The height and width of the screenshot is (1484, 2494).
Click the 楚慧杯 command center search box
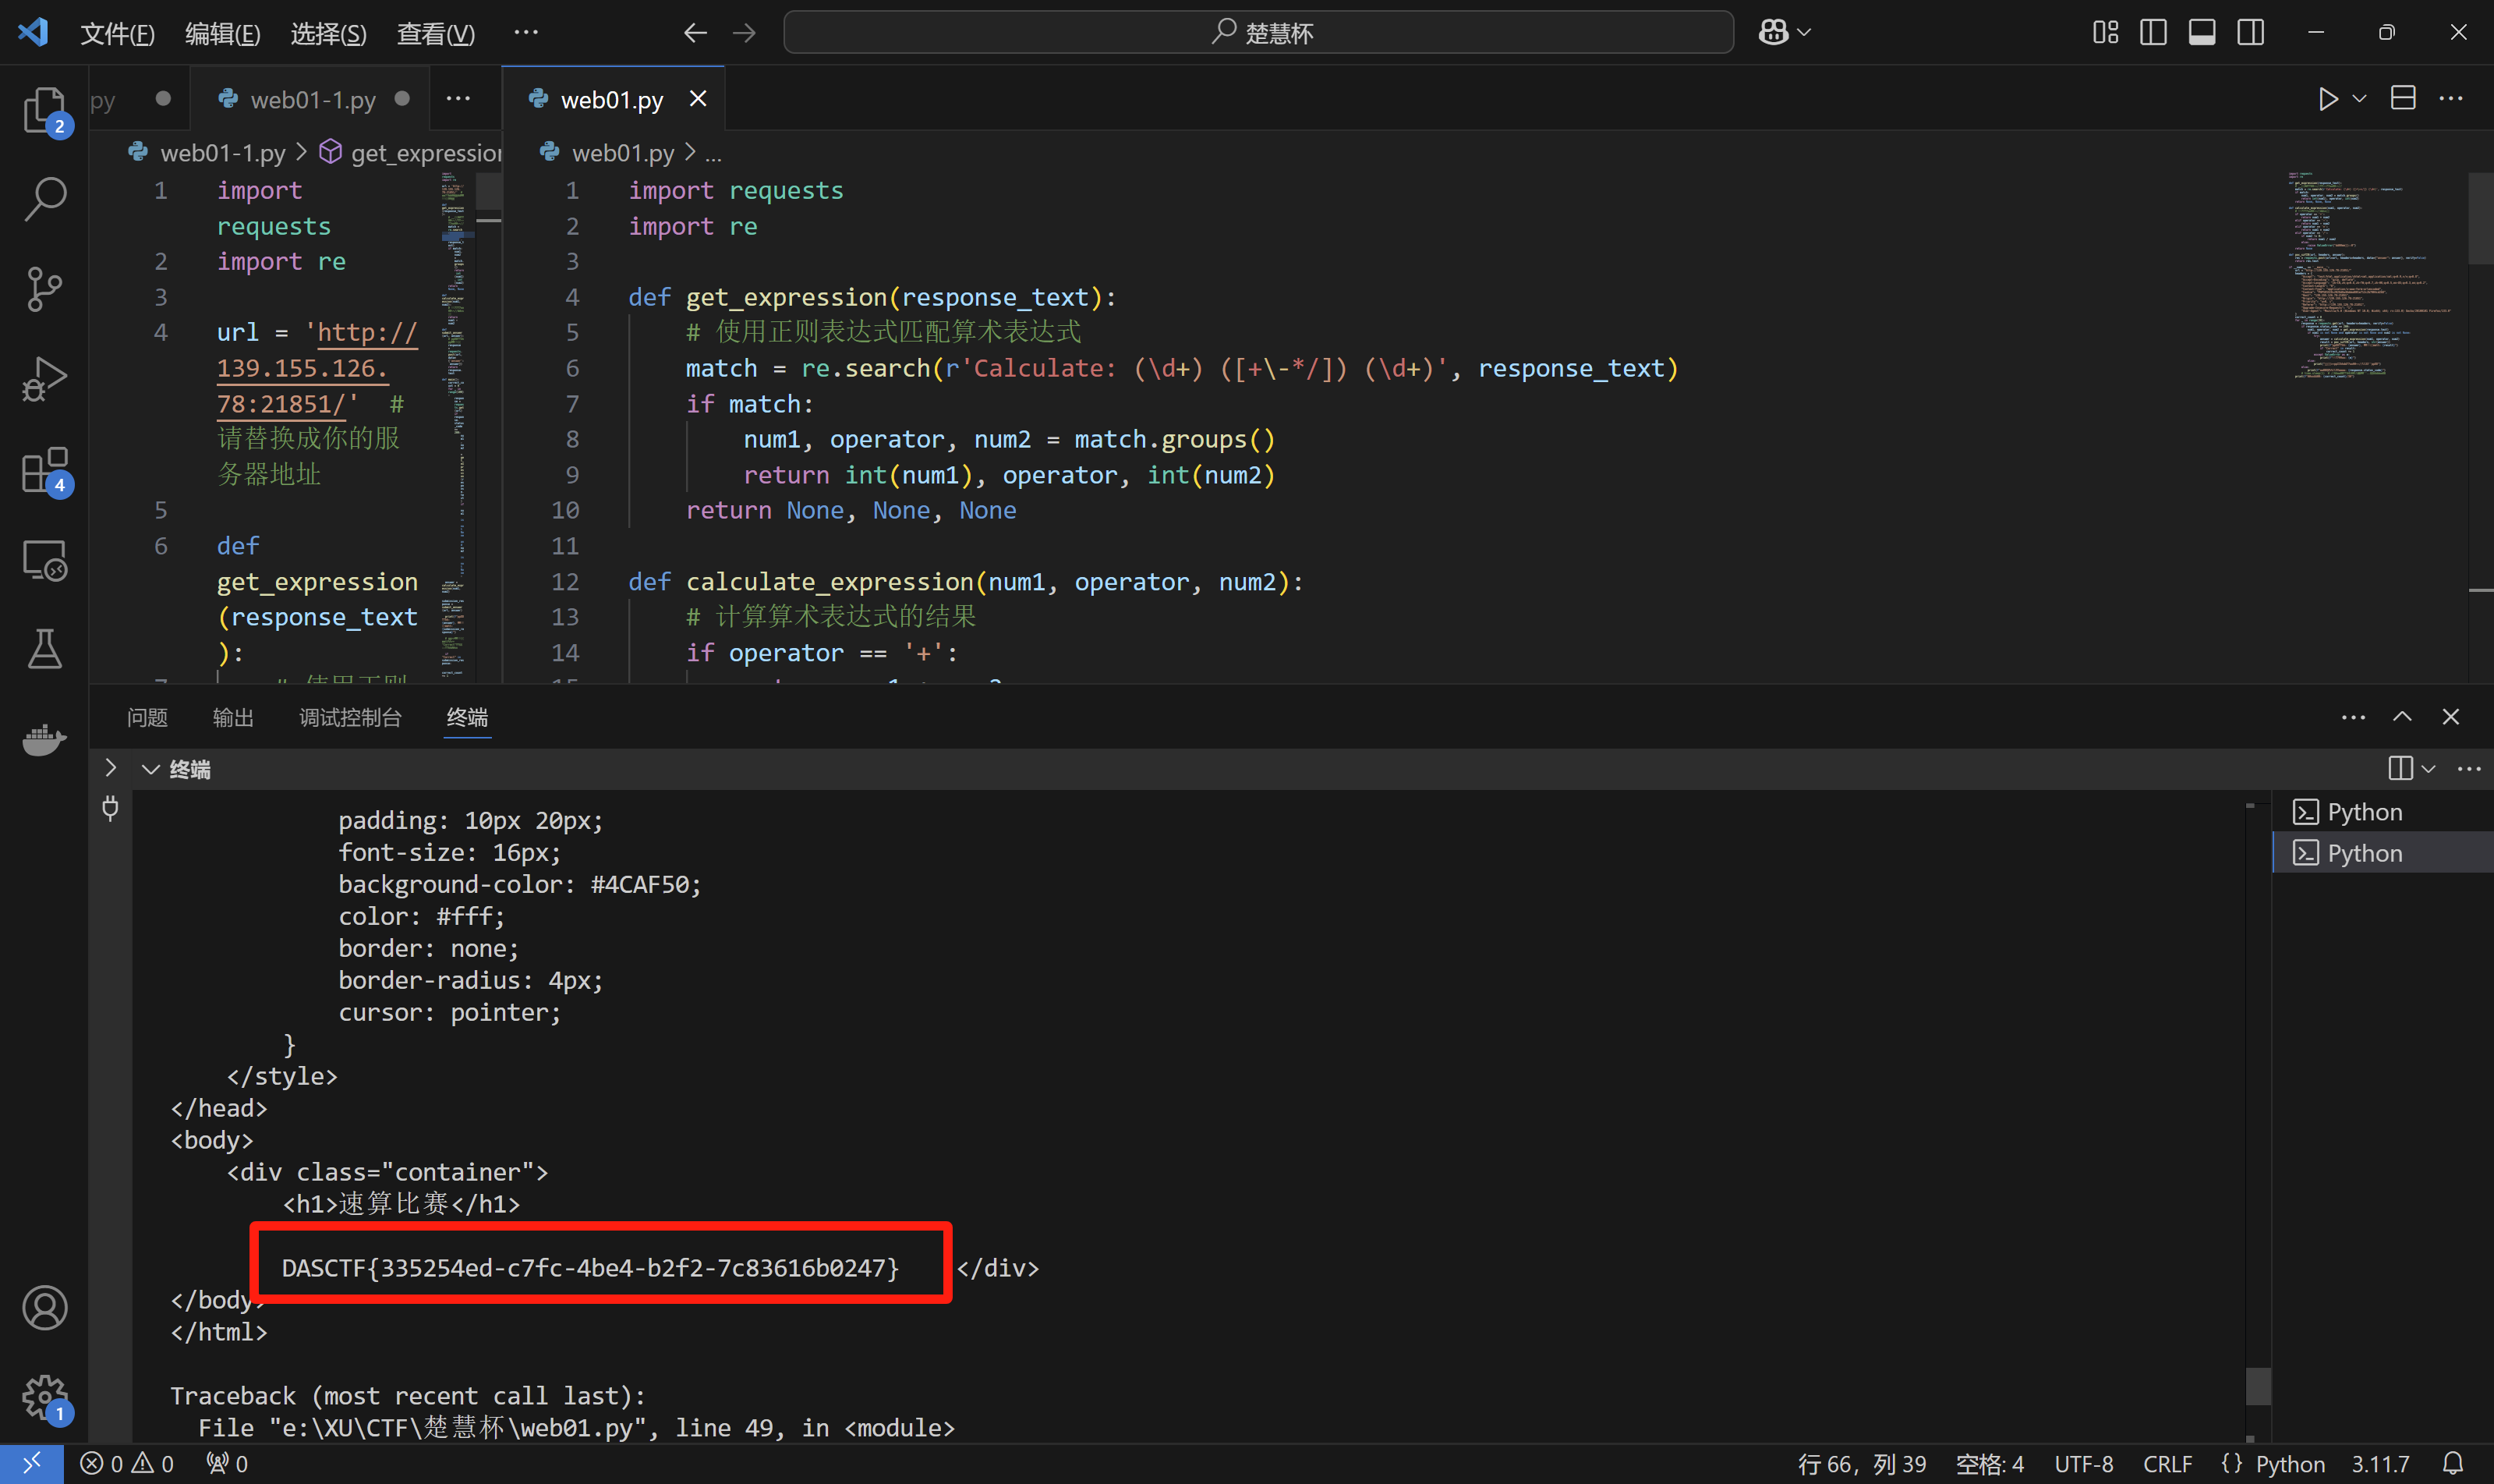(1258, 33)
